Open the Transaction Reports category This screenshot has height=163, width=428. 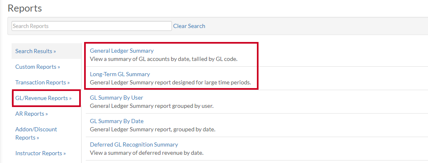point(42,82)
